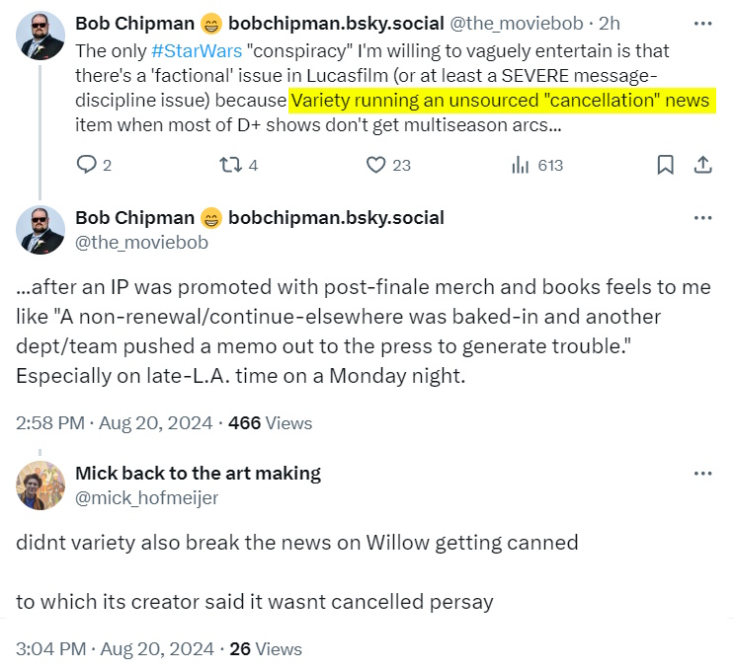Open @mick_hofmeijer profile handle
This screenshot has height=670, width=734.
click(x=147, y=497)
